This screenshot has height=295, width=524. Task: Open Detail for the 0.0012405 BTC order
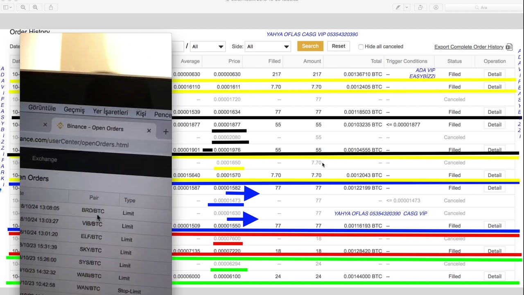point(495,87)
